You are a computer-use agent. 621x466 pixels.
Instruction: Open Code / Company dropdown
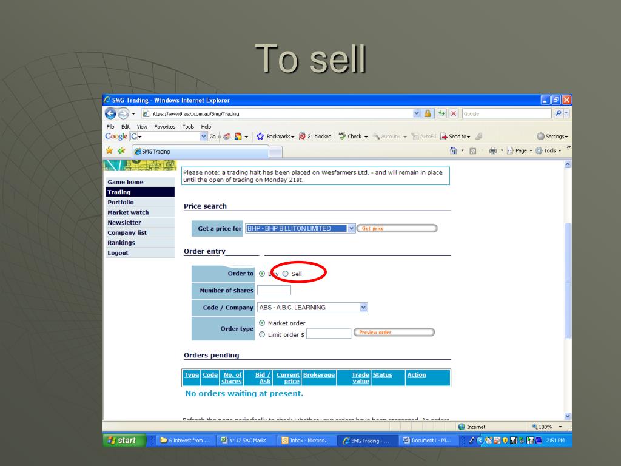pyautogui.click(x=364, y=308)
